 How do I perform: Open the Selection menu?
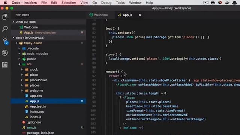(69, 3)
